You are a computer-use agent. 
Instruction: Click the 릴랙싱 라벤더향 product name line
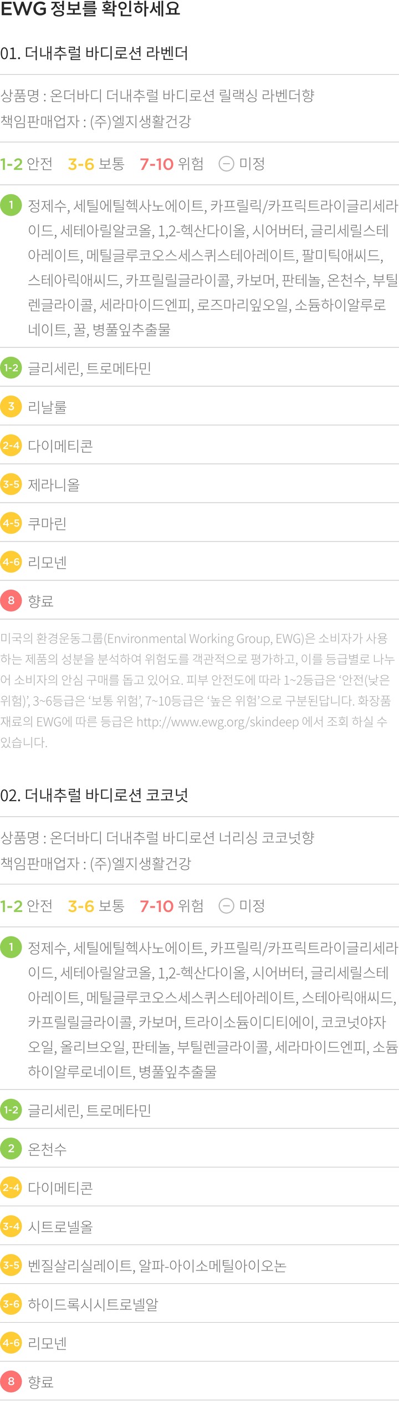point(157,96)
